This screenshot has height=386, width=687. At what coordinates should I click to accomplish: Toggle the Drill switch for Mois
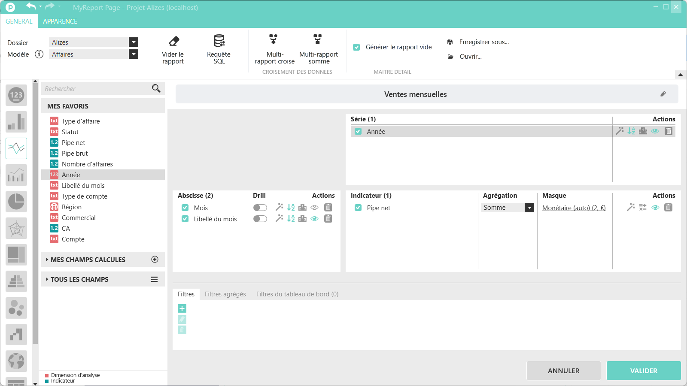point(260,208)
